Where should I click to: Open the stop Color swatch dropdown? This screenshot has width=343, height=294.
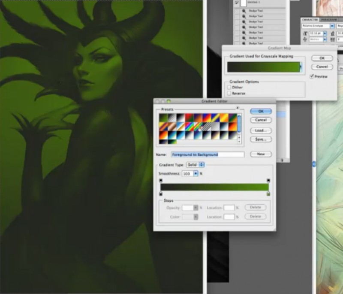[x=196, y=217]
